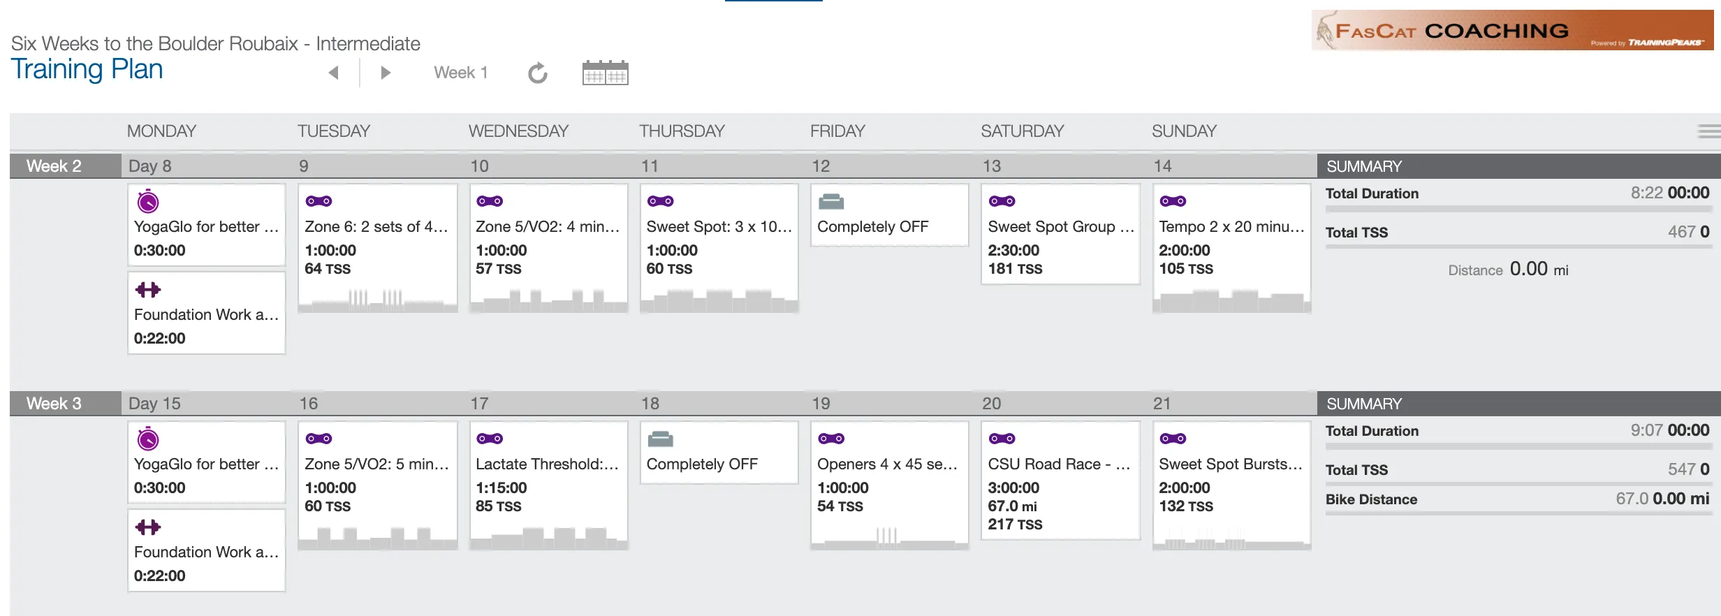Open the hamburger menu beside Sunday

coord(1708,131)
